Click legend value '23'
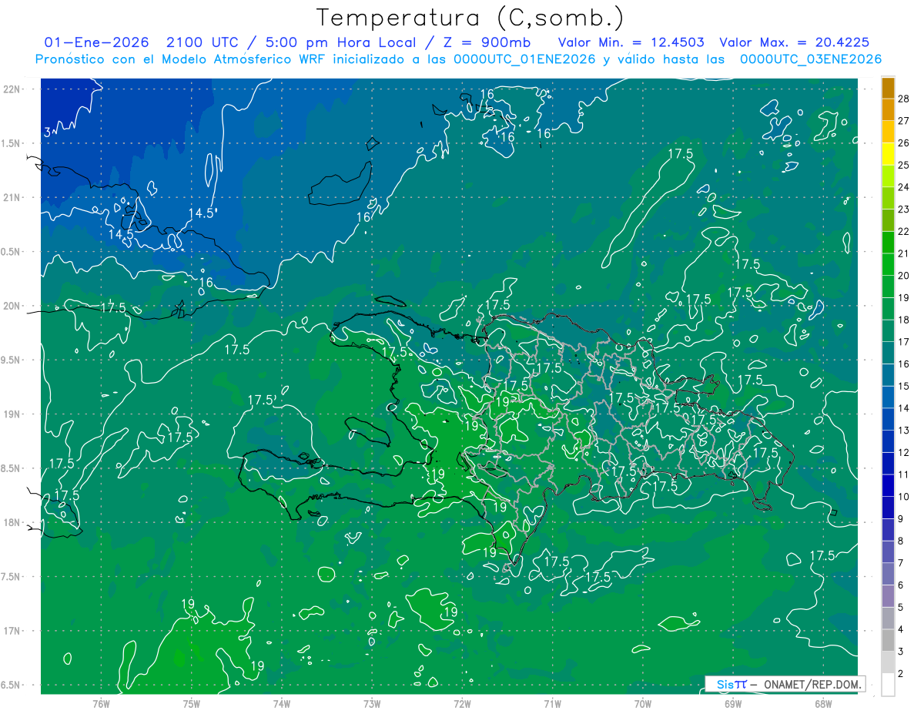 coord(904,210)
